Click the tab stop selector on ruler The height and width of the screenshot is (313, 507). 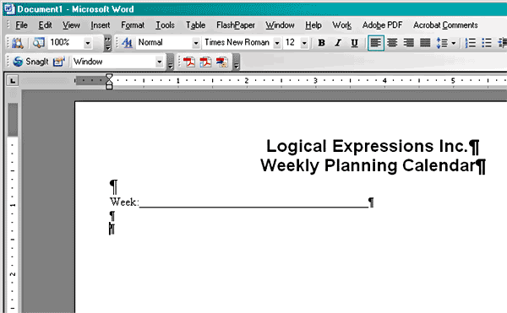(13, 81)
